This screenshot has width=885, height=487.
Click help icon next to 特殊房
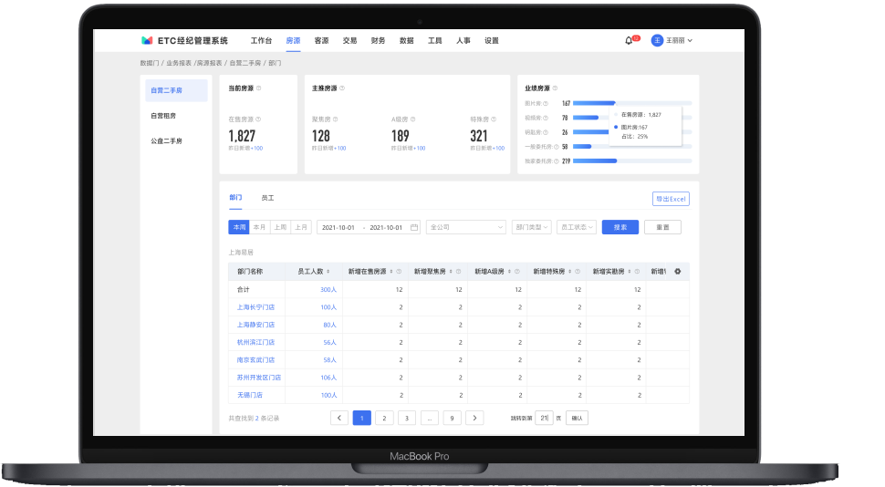tap(494, 119)
